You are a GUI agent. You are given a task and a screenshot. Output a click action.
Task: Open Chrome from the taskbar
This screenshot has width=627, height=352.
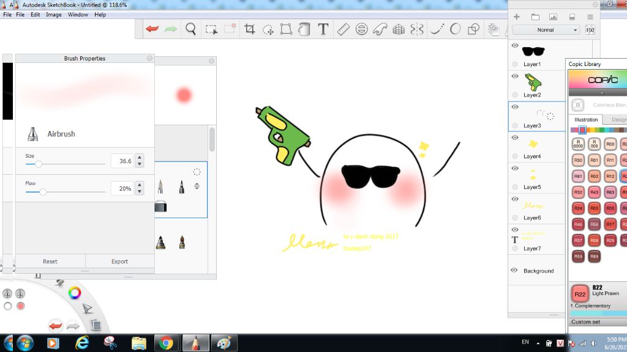pos(166,343)
